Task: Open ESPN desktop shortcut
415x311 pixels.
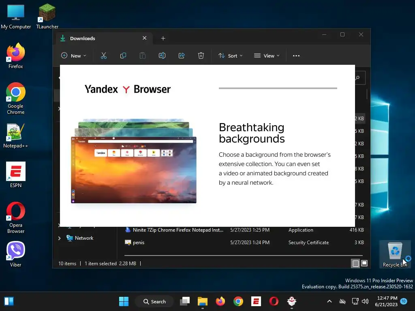Action: 16,175
